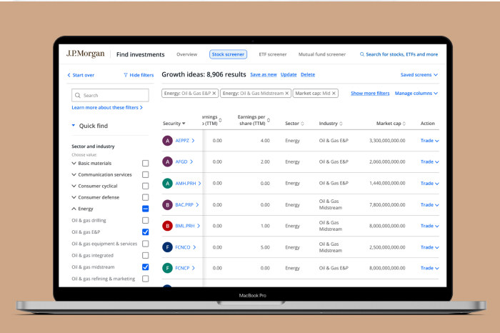This screenshot has height=333, width=500.
Task: Check the Communication services checkbox
Action: pyautogui.click(x=146, y=175)
